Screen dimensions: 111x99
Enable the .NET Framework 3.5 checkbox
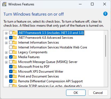click(x=11, y=33)
